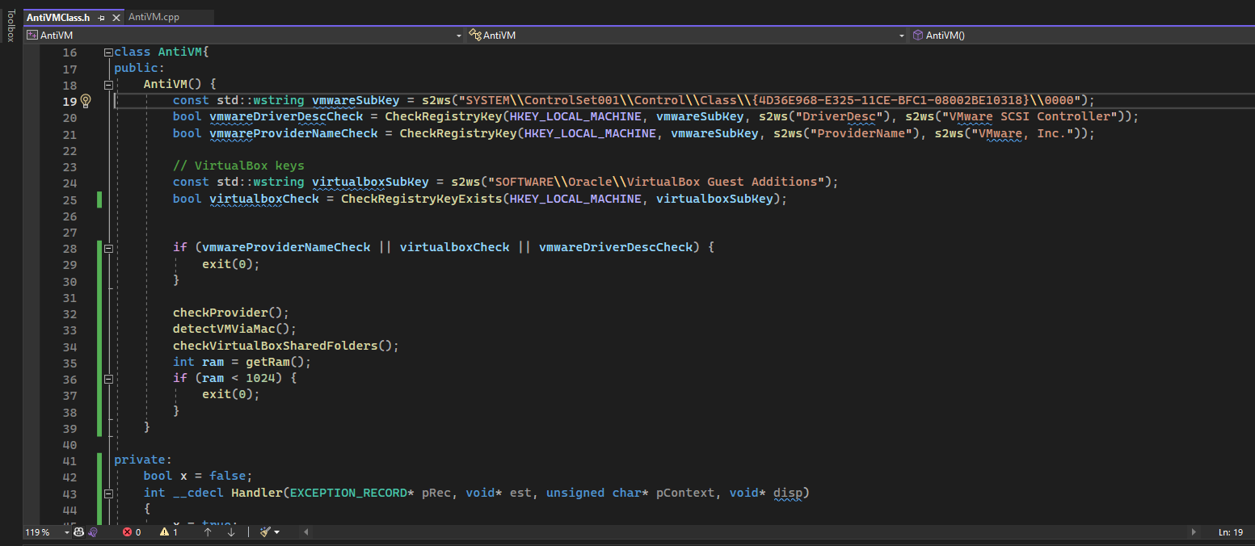1255x546 pixels.
Task: Collapse the if (ram < 1024) block on line 36
Action: pos(108,378)
